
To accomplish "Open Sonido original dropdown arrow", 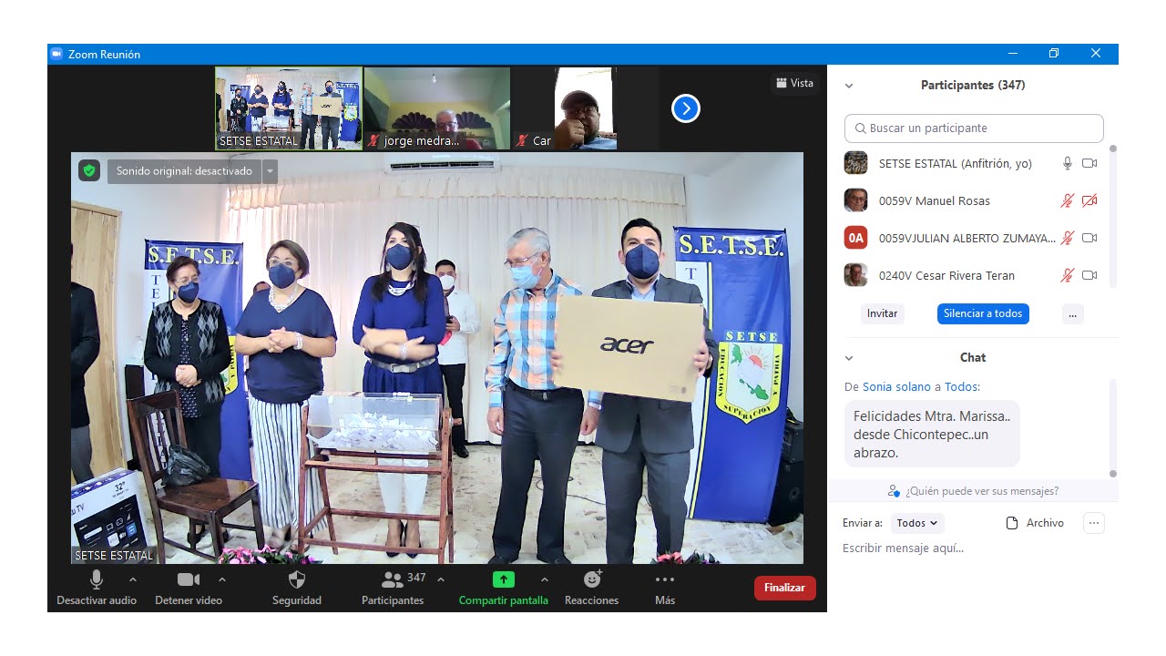I will coord(270,171).
